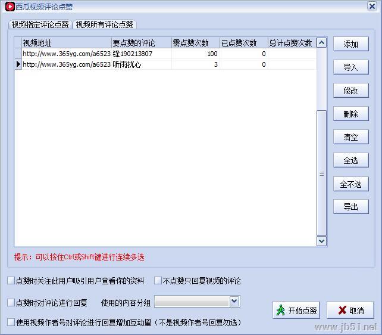Click the scrollbar up arrow
This screenshot has height=335, width=382.
coord(321,43)
